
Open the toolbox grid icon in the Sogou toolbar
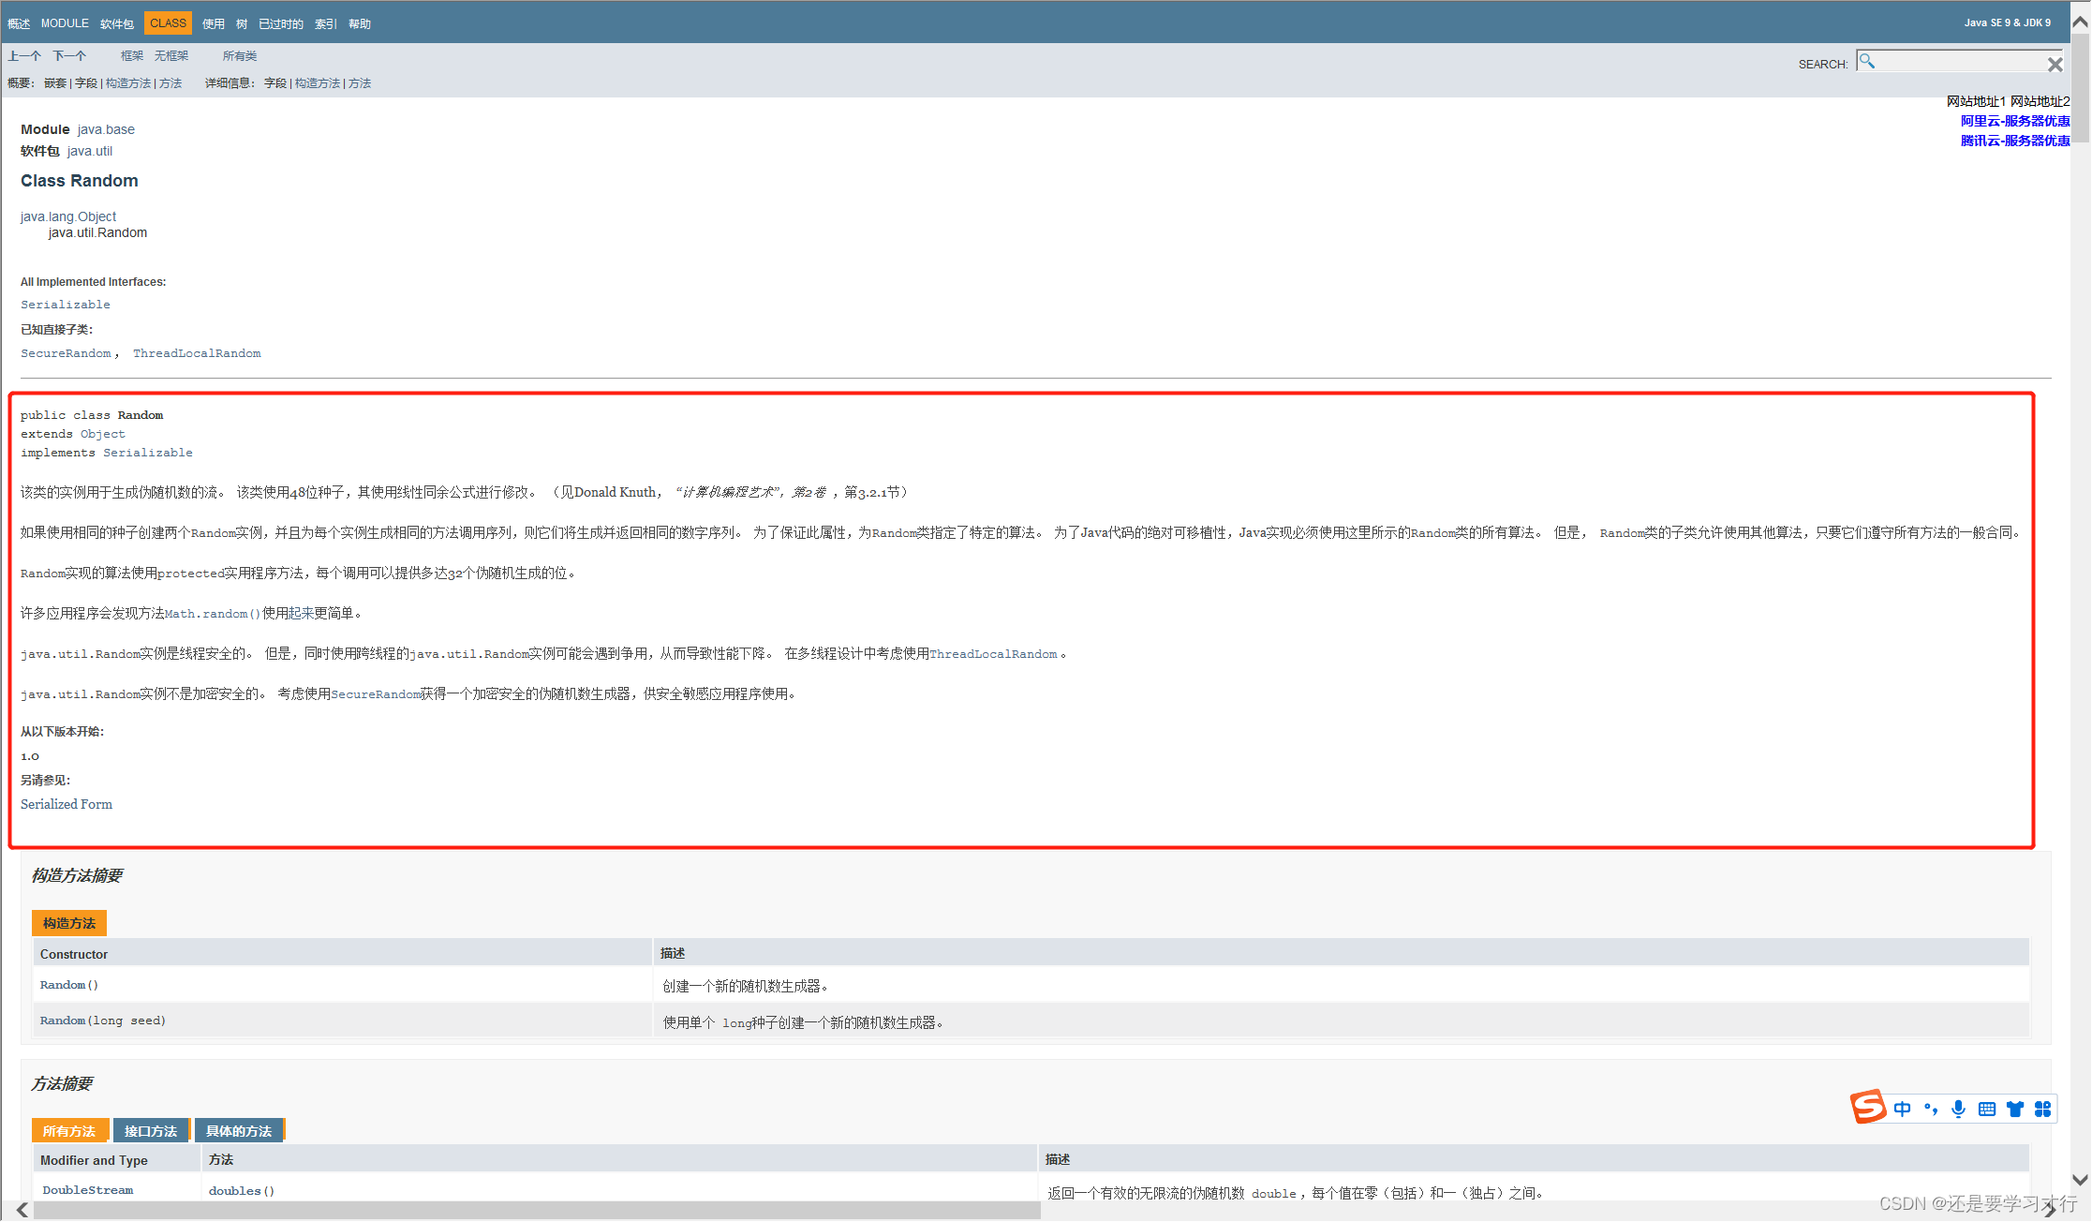click(x=2043, y=1109)
